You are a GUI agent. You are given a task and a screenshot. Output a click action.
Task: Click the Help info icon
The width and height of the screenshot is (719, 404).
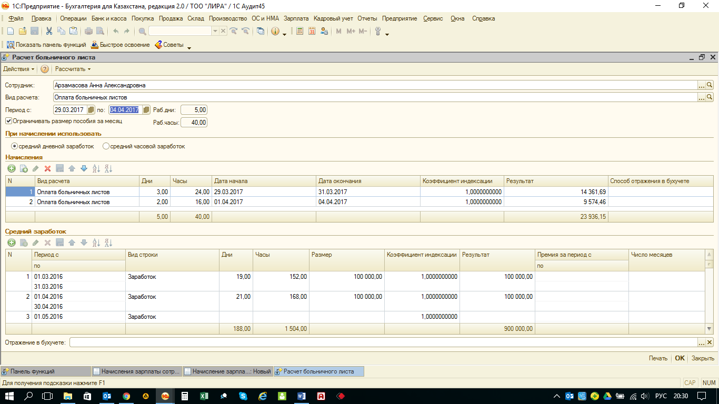(x=275, y=31)
